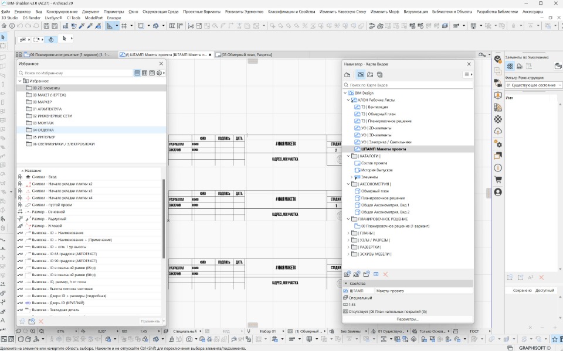Screen dimensions: 563x351
Task: Select the Arrow tool in toolbox
Action: pos(3,37)
